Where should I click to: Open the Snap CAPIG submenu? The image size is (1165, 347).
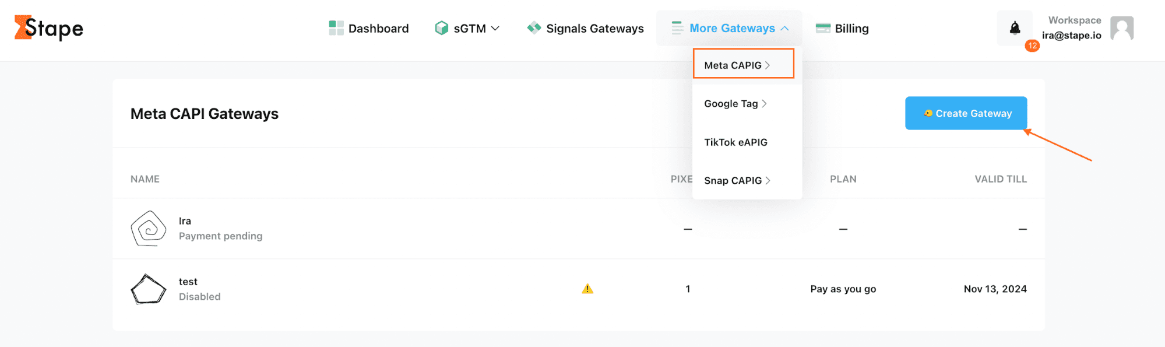(737, 181)
